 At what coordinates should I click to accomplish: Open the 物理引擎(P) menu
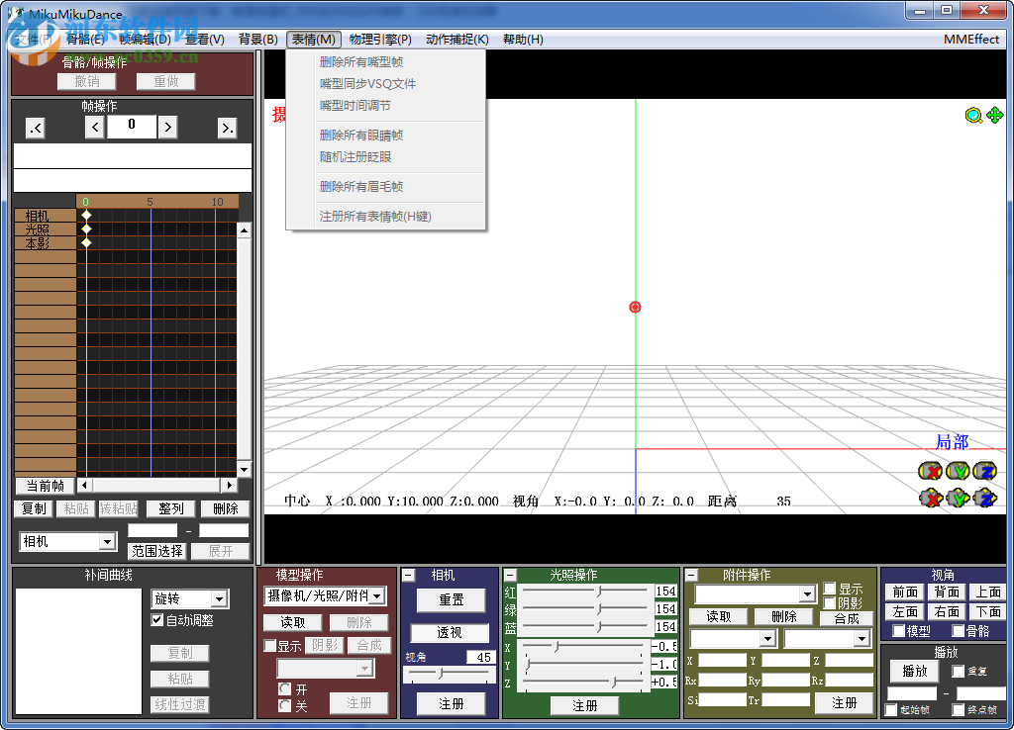tap(380, 40)
